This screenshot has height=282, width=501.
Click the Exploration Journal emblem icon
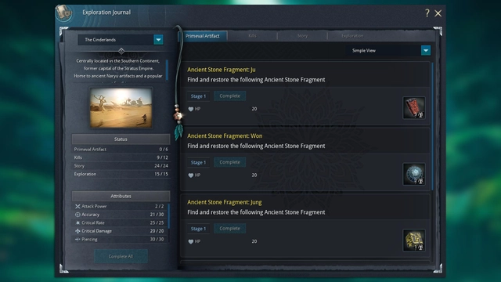pyautogui.click(x=64, y=13)
